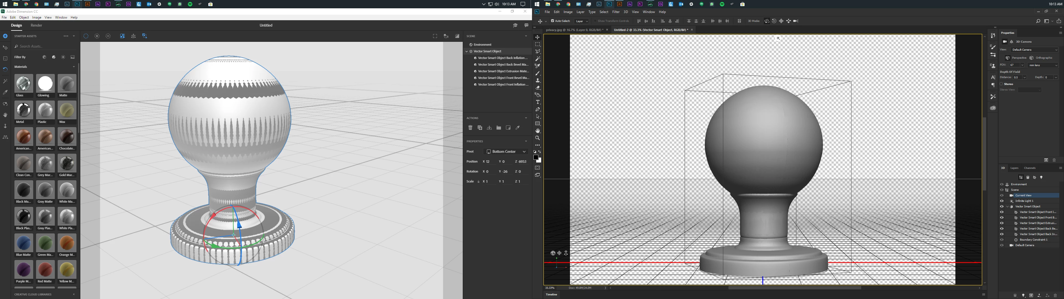
Task: Click the Eyedropper sampler tool in Dimension
Action: [x=5, y=92]
